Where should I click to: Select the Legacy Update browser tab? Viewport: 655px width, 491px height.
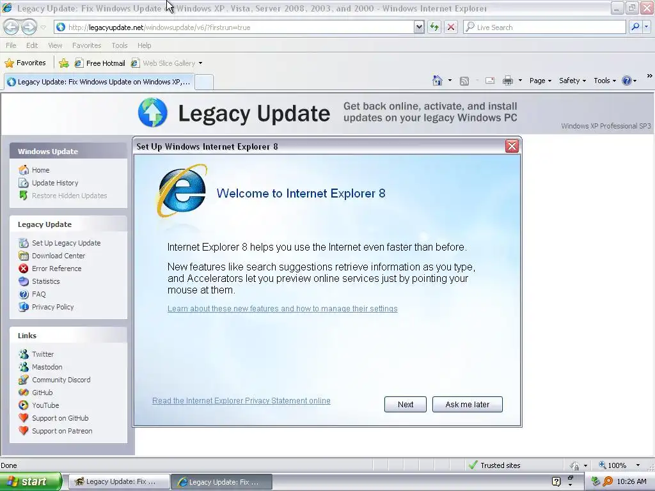coord(99,82)
